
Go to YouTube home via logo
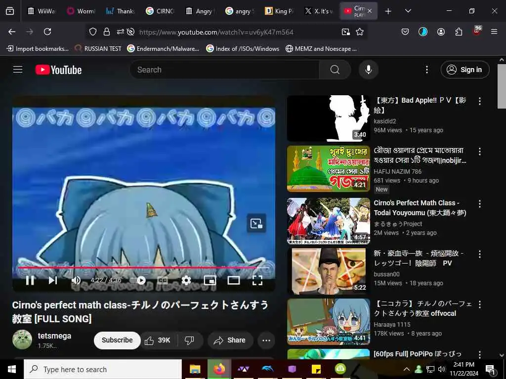tap(58, 70)
